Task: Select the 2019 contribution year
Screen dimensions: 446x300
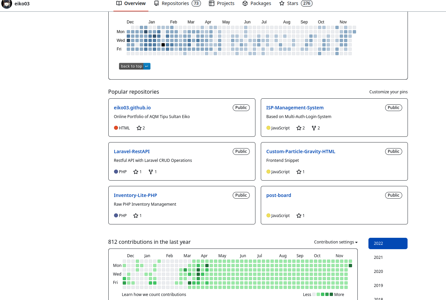Action: click(378, 285)
